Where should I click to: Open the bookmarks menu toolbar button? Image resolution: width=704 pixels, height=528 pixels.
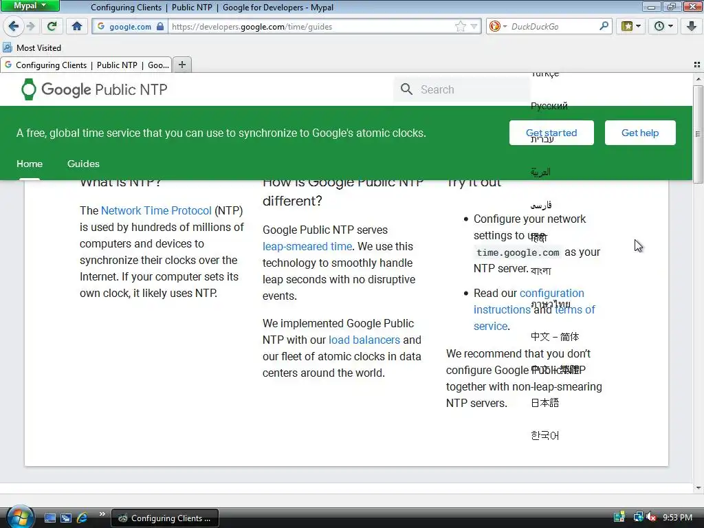pos(631,26)
